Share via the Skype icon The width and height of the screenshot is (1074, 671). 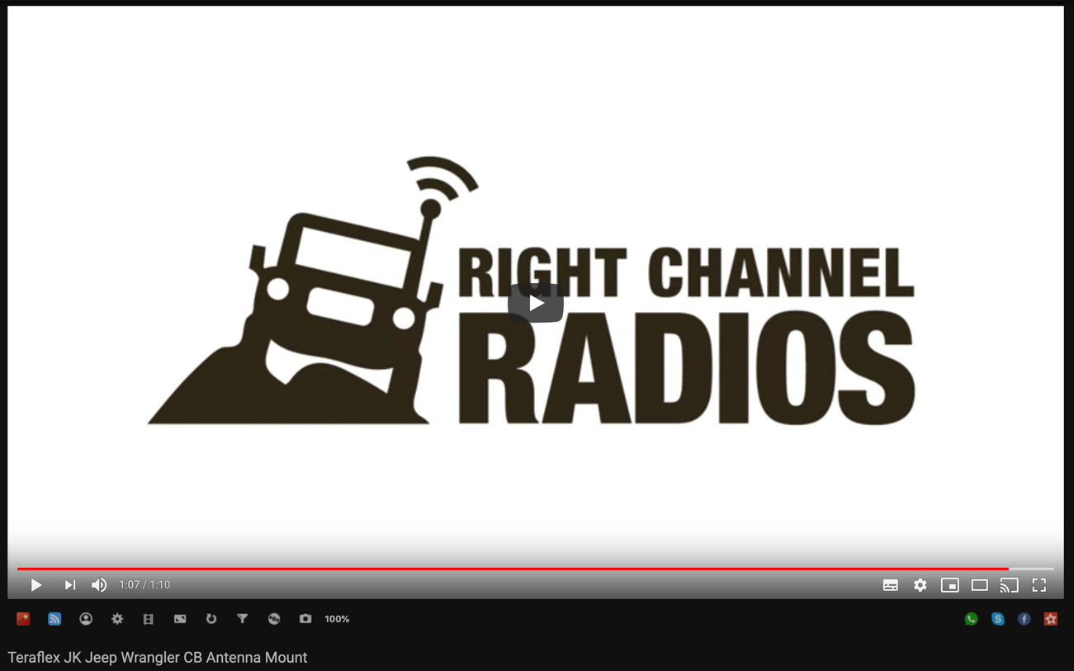click(998, 619)
